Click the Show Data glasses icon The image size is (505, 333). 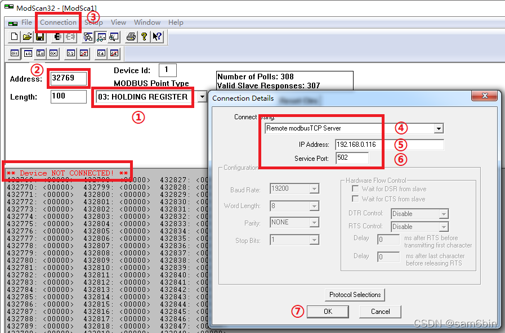tap(101, 37)
